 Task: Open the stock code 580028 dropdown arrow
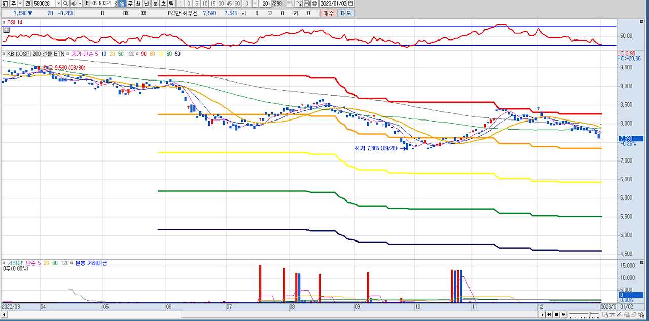click(x=59, y=3)
